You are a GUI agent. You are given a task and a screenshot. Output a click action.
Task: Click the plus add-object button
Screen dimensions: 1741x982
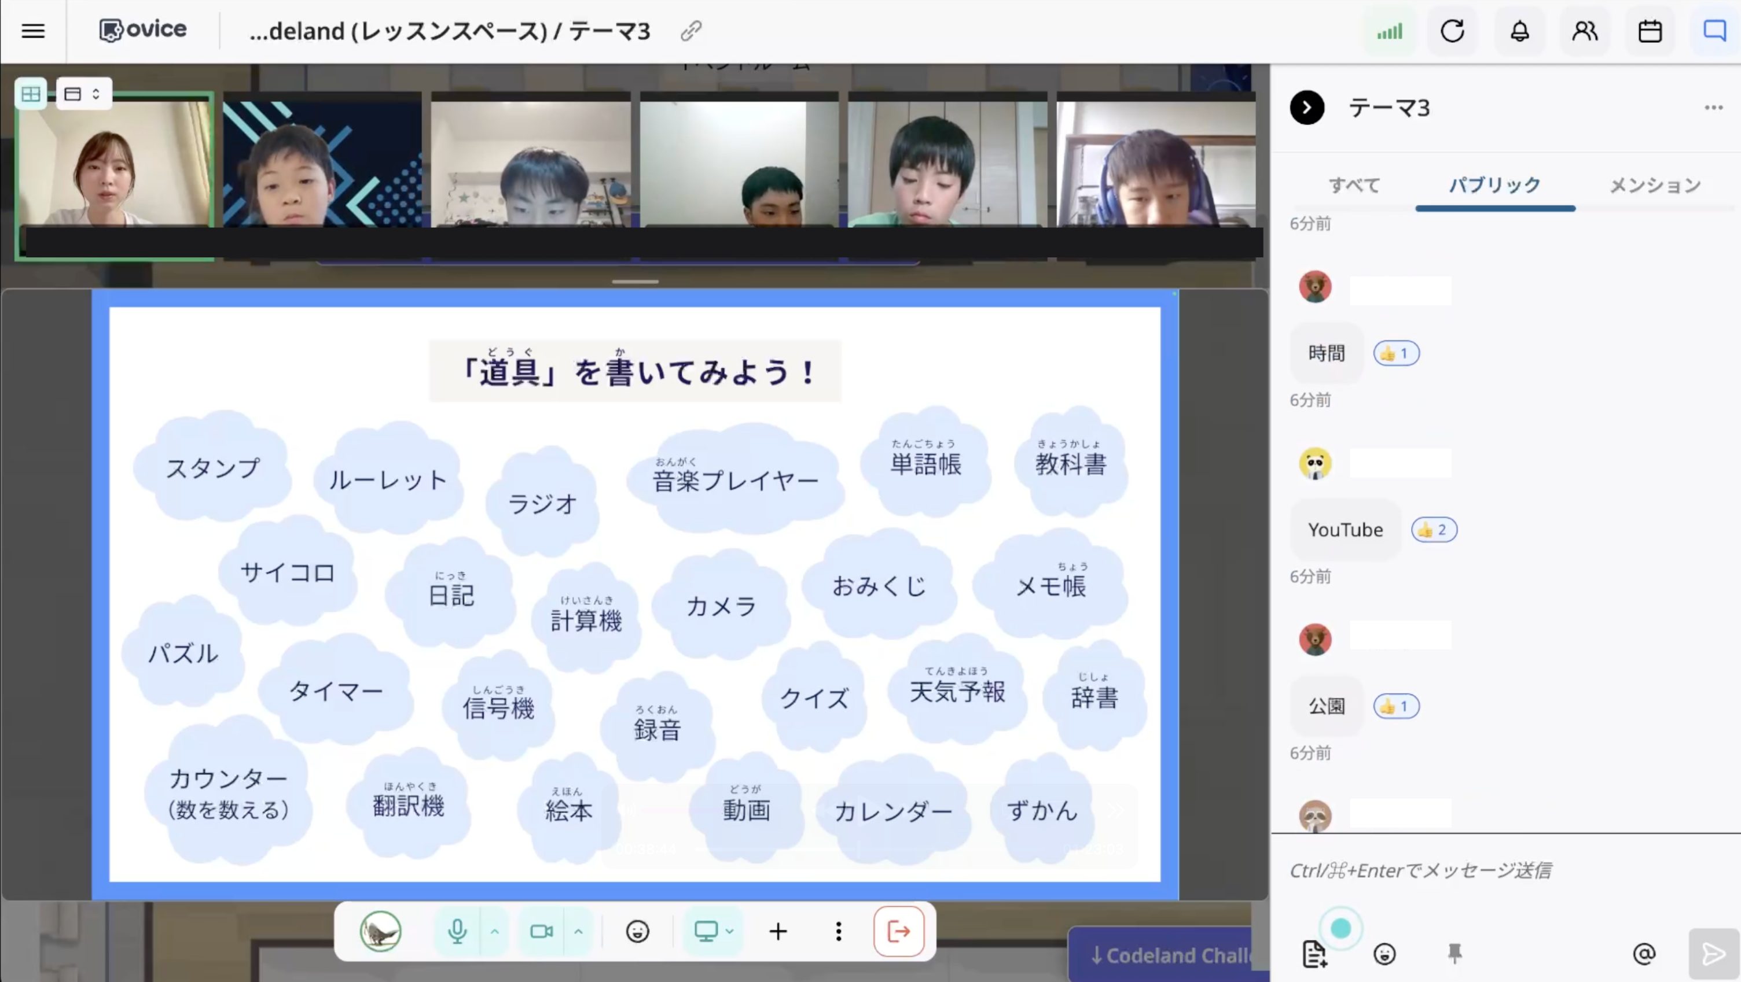coord(778,932)
